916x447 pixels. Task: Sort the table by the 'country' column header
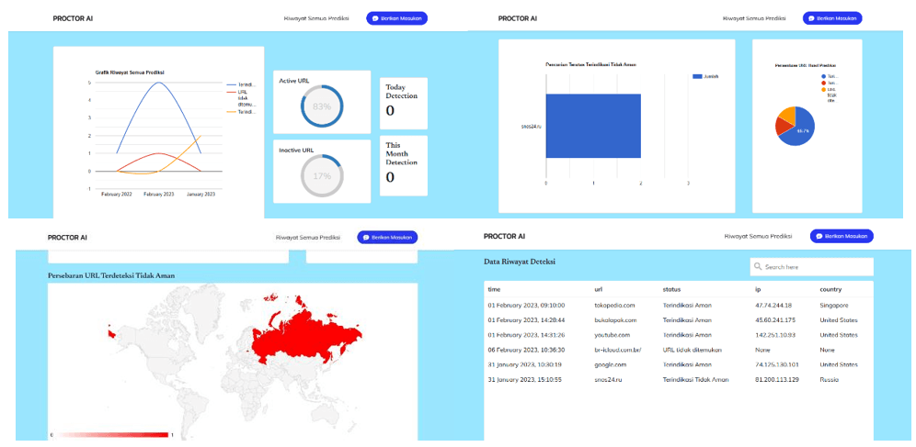832,290
